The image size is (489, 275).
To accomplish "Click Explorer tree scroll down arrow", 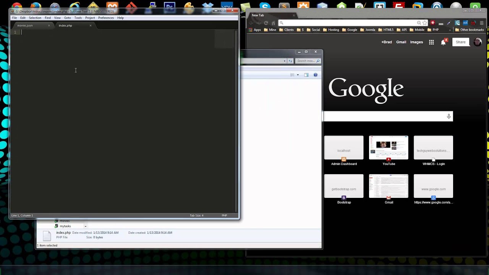I will coord(86,226).
